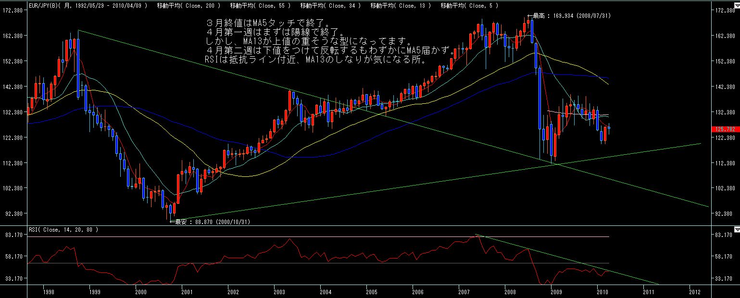Select the 移動平均( Close, 200 ) indicator label
The image size is (740, 298).
coord(188,6)
